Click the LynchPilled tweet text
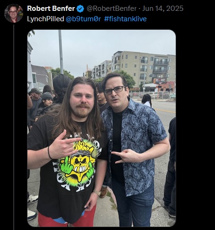The width and height of the screenshot is (215, 230). coord(45,19)
